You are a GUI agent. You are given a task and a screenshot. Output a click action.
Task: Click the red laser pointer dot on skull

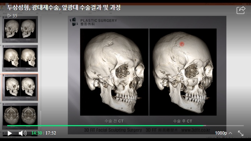182,44
